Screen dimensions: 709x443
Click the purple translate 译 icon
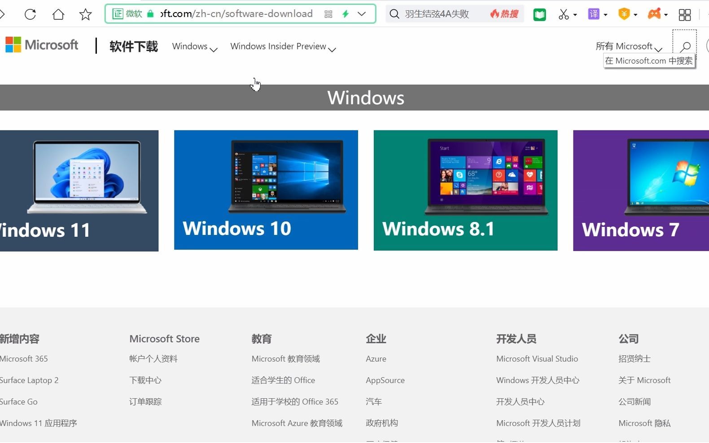[594, 14]
